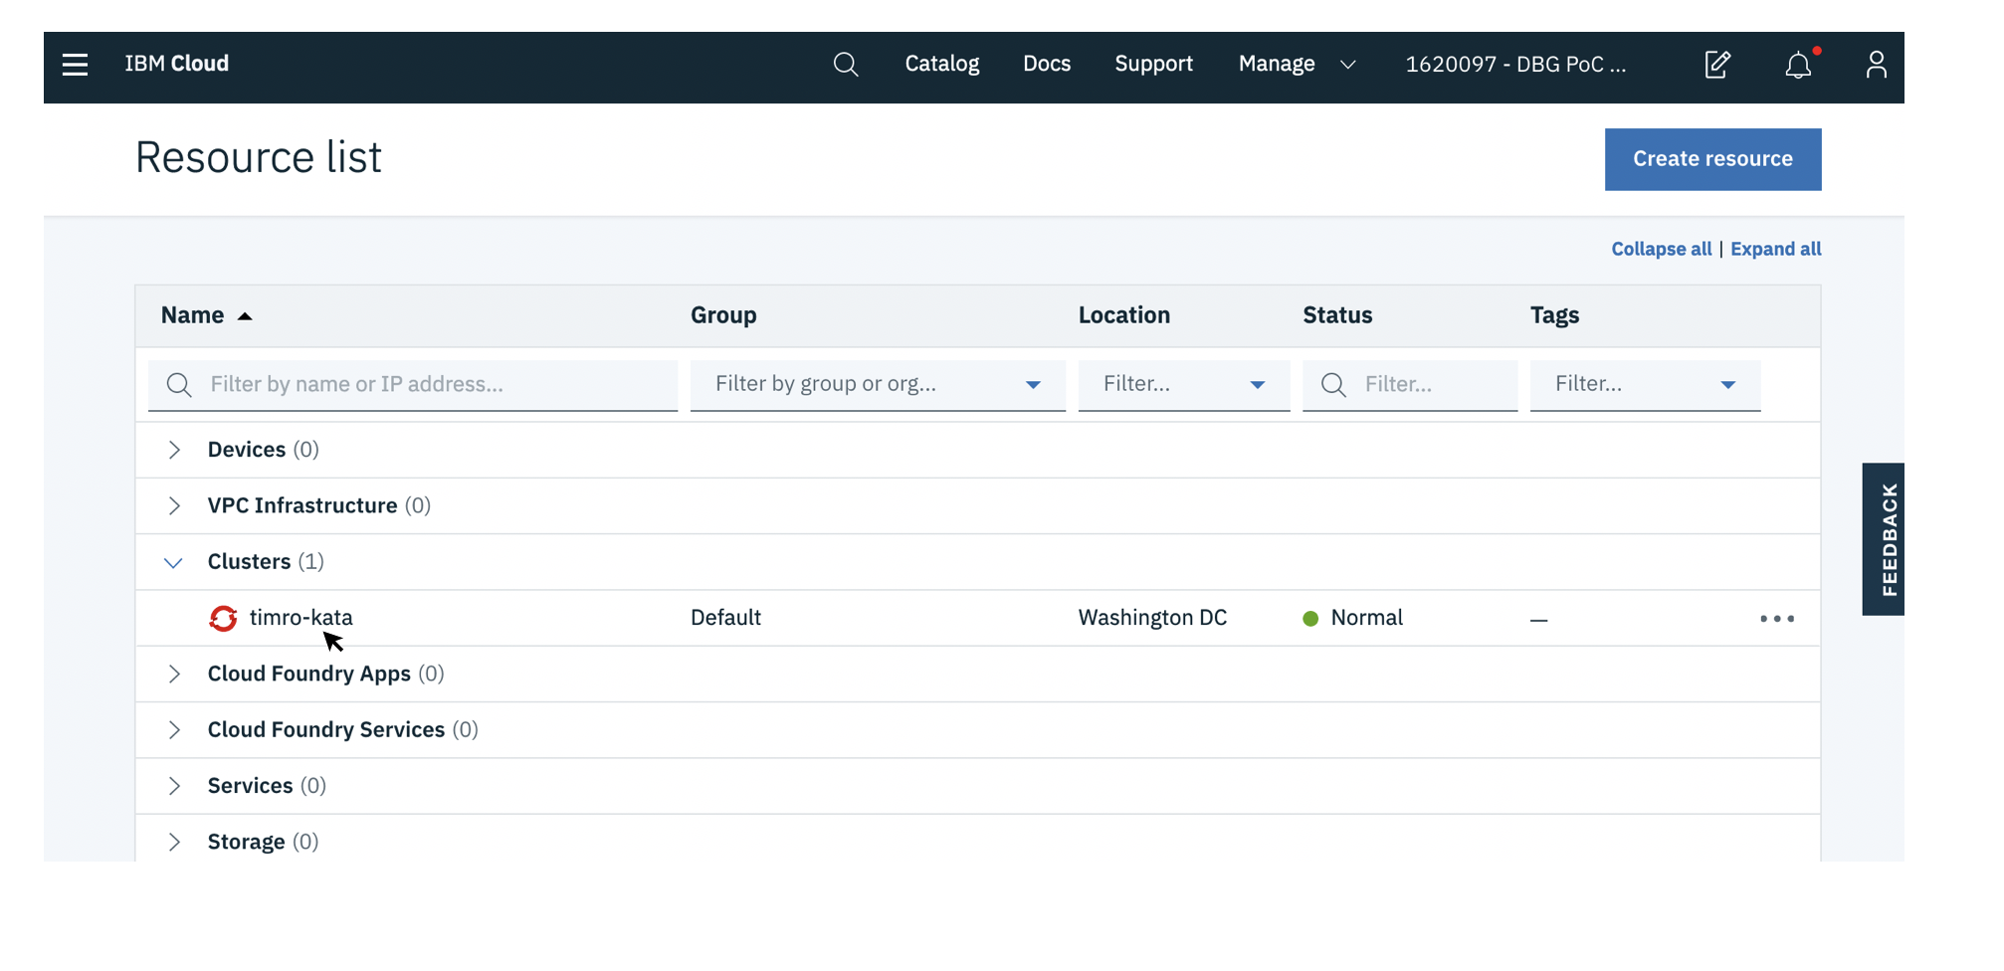Expand the Services section
The width and height of the screenshot is (2004, 971).
174,786
